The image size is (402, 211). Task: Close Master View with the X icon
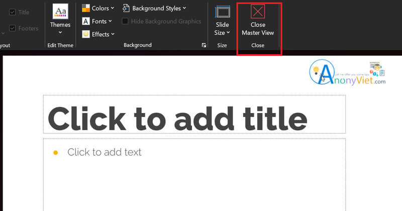[258, 12]
